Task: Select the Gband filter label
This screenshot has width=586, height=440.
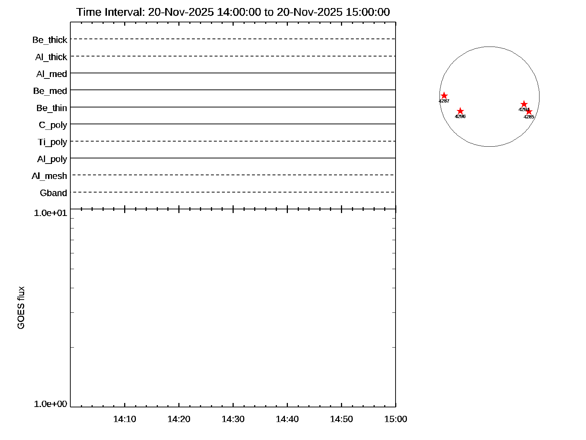Action: coord(53,193)
